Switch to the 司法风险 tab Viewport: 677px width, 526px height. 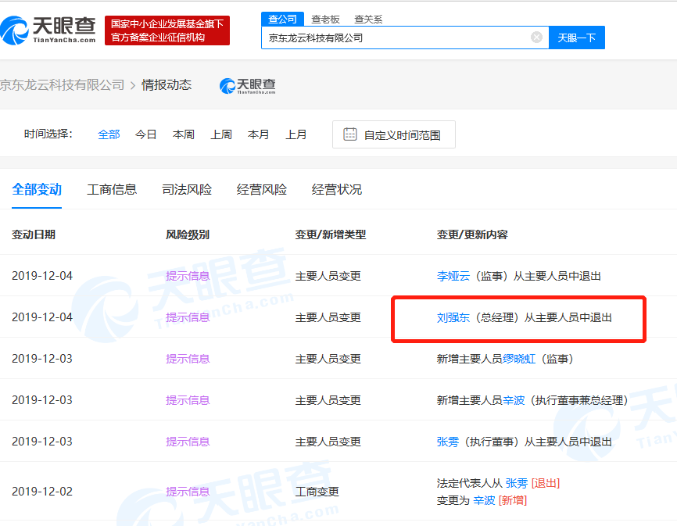click(187, 189)
